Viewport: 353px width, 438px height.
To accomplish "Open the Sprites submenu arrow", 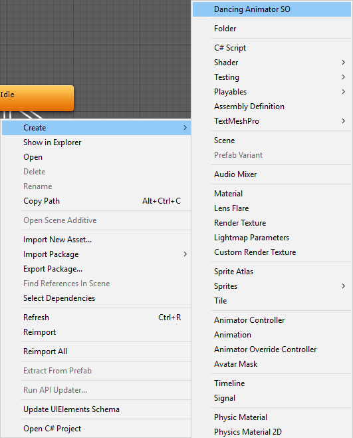I will pos(344,286).
